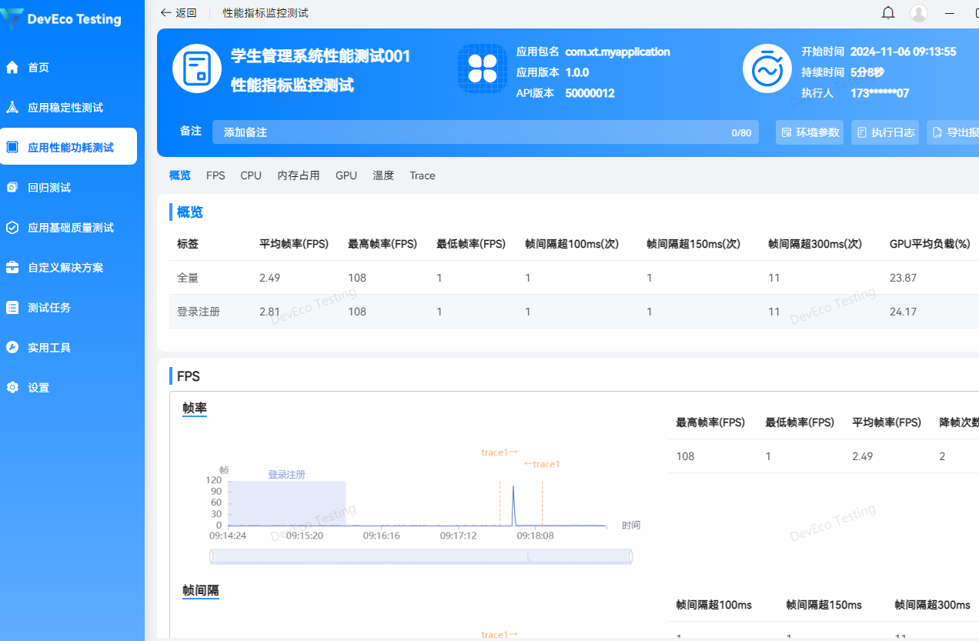Click the report document icon in header

[197, 68]
